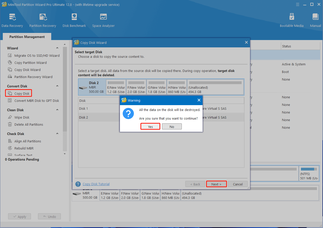Viewport: 323px width, 228px height.
Task: Open Partition Recovery tool
Action: coord(43,20)
